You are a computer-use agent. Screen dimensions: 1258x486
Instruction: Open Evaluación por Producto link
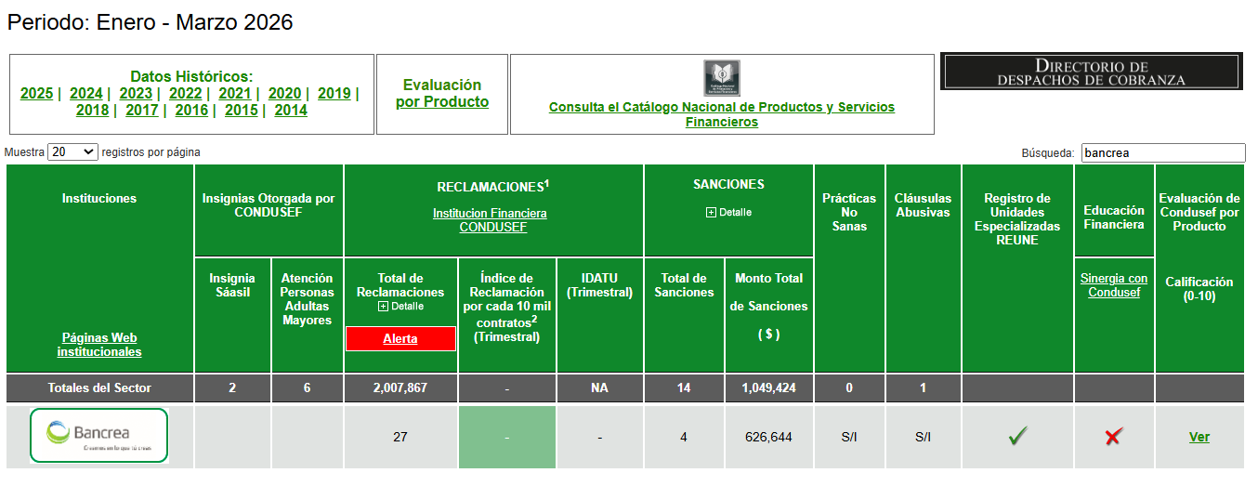(x=442, y=94)
